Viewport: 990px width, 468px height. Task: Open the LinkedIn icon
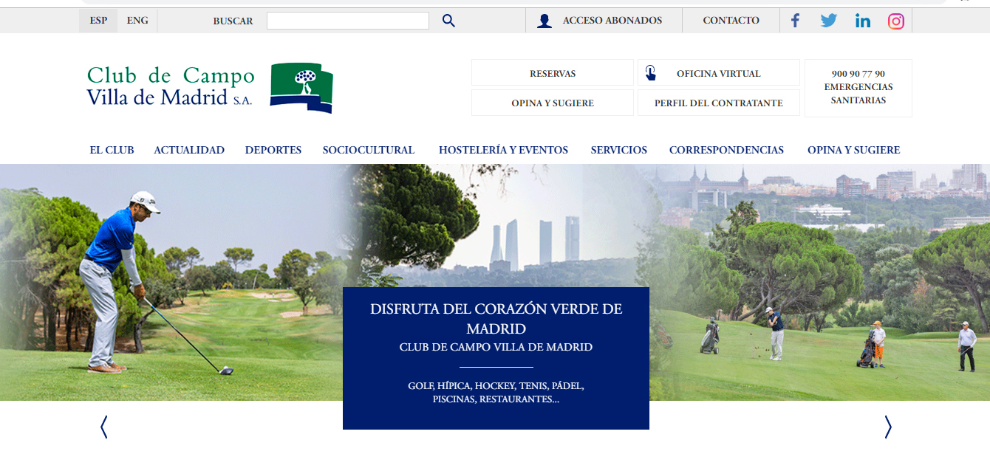862,21
